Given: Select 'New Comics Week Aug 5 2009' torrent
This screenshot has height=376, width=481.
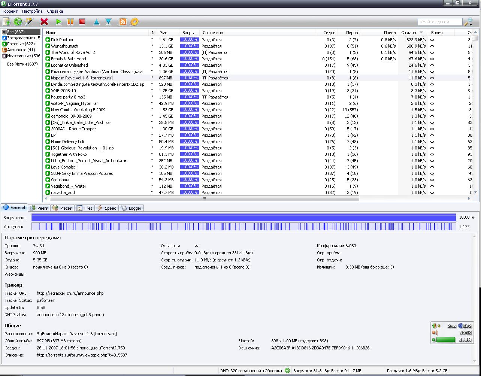Looking at the screenshot, I should (258, 110).
